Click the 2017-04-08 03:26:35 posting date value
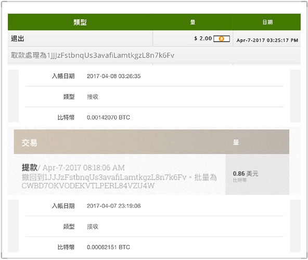The width and height of the screenshot is (308, 260). (x=114, y=76)
